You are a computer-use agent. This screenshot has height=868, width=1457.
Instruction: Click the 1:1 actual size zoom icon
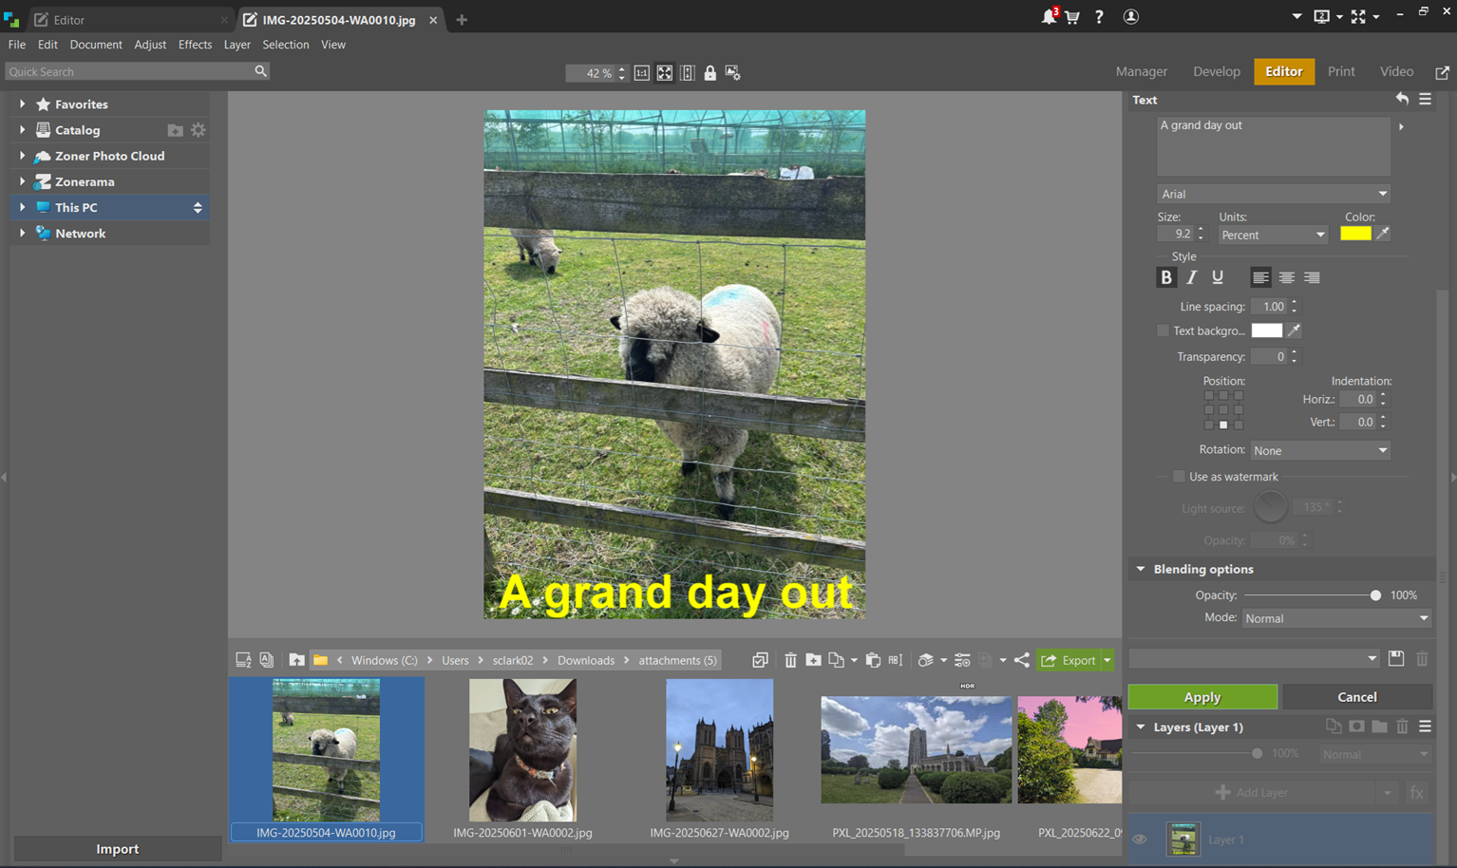(x=642, y=73)
